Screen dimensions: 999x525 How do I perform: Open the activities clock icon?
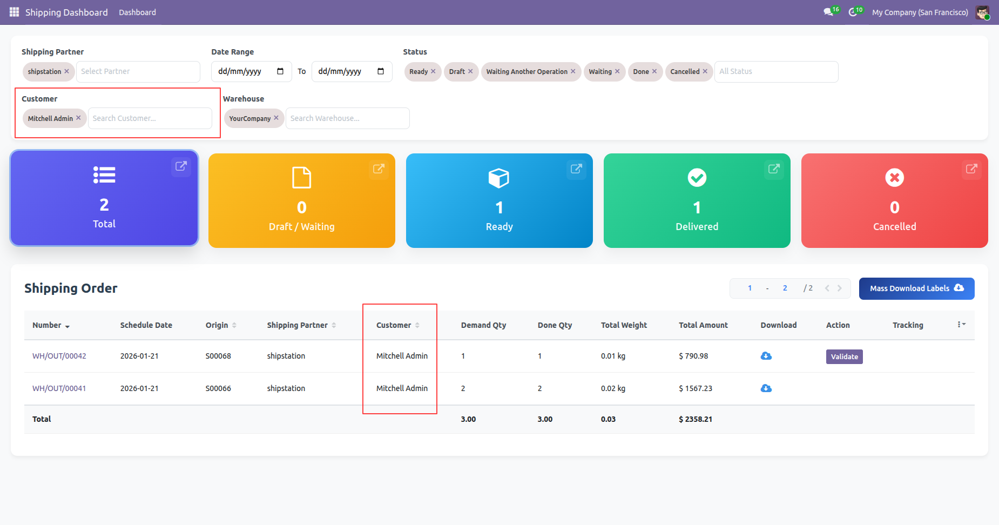coord(853,12)
